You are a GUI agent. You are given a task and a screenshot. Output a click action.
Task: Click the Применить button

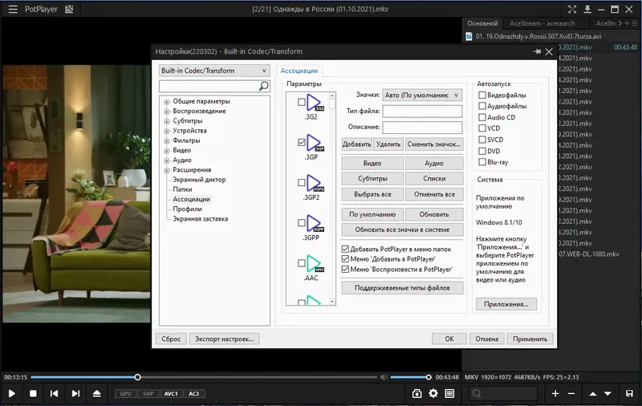[530, 339]
